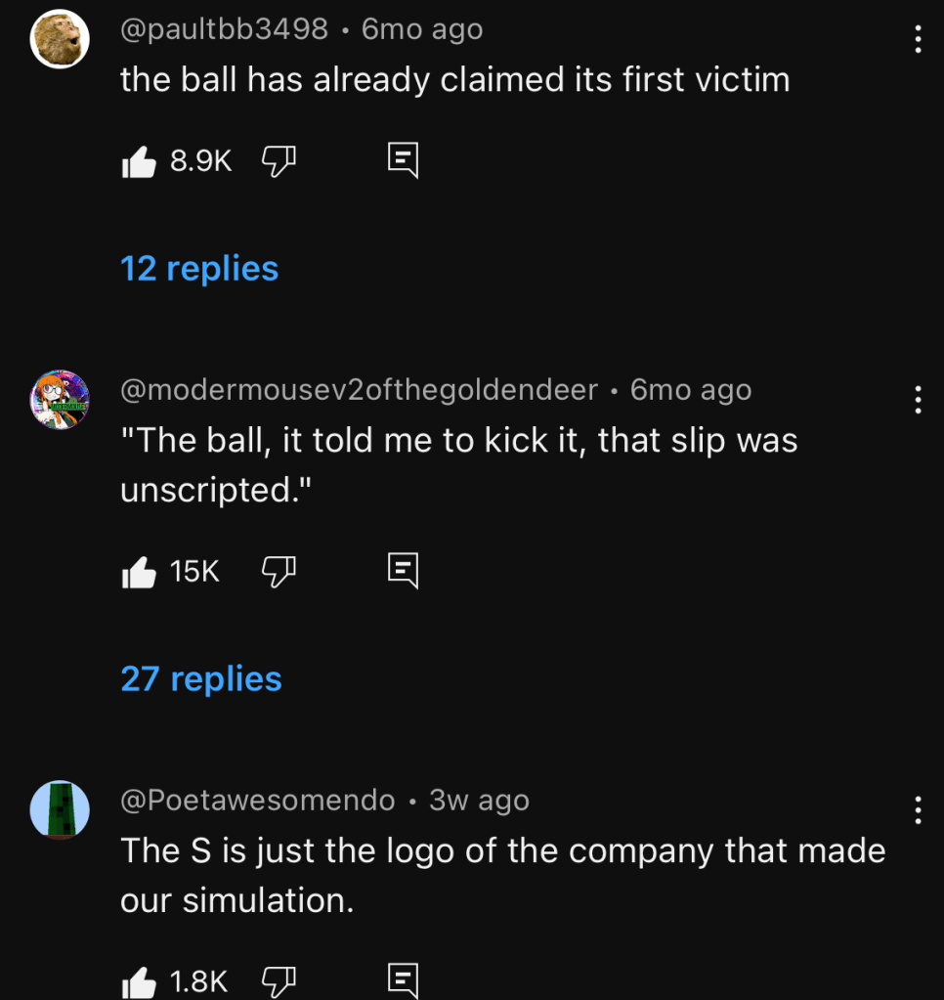Open more options for @modermousev2ofthegoldendeer comment

[917, 399]
